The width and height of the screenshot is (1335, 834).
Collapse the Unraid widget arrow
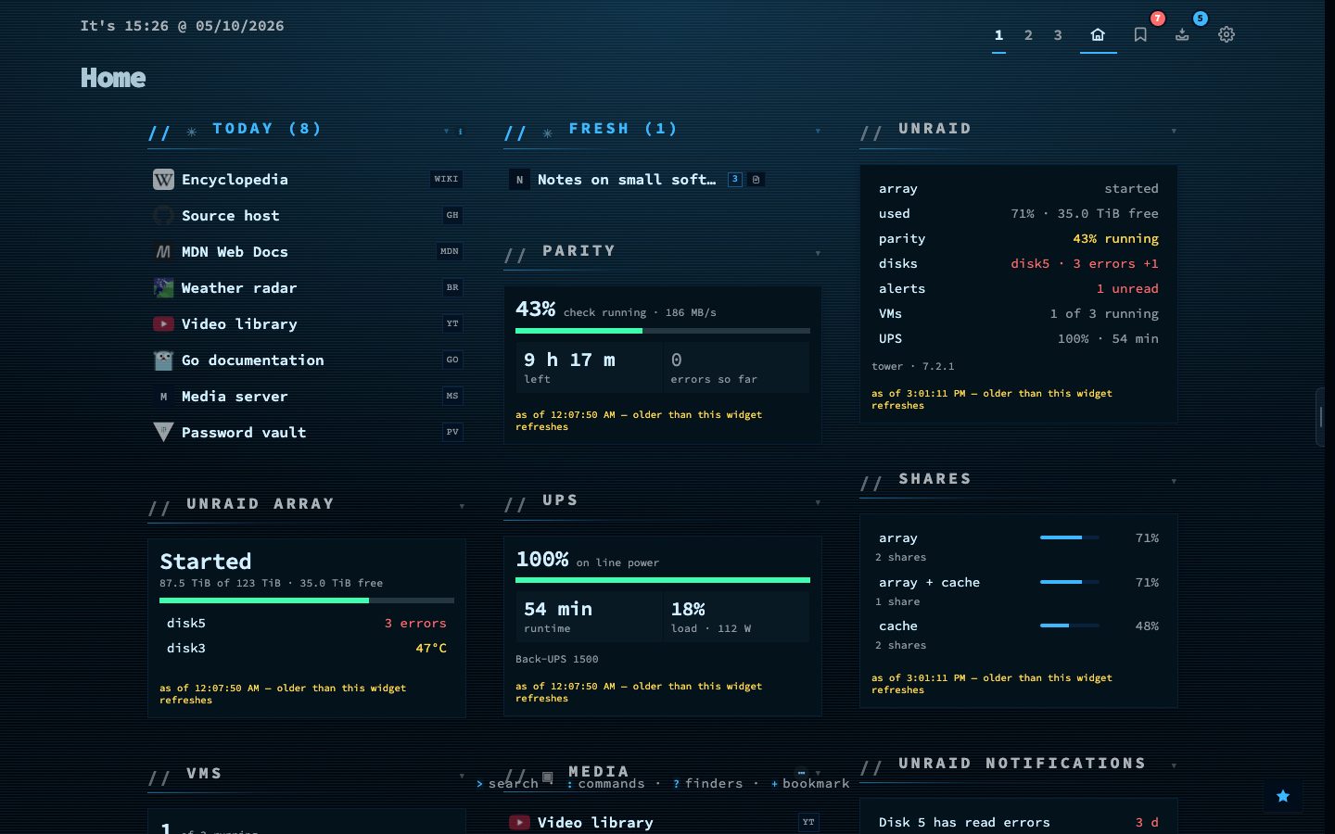(1174, 131)
